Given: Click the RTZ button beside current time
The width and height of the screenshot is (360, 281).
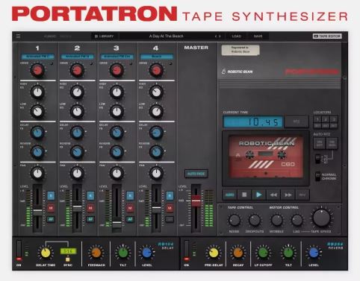Looking at the screenshot, I should pos(297,121).
